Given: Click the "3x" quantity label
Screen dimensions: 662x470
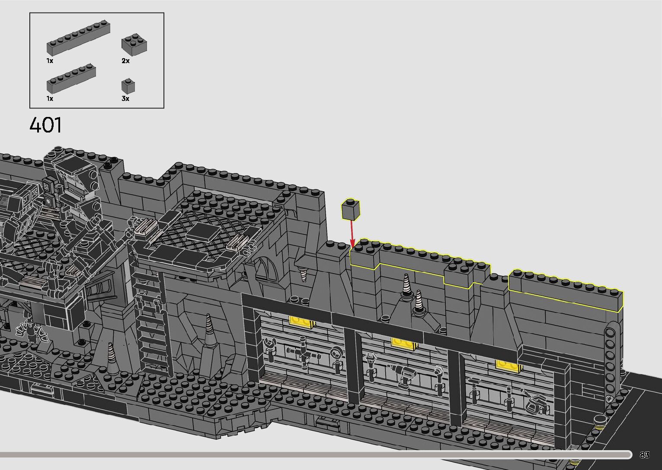Looking at the screenshot, I should coord(125,98).
